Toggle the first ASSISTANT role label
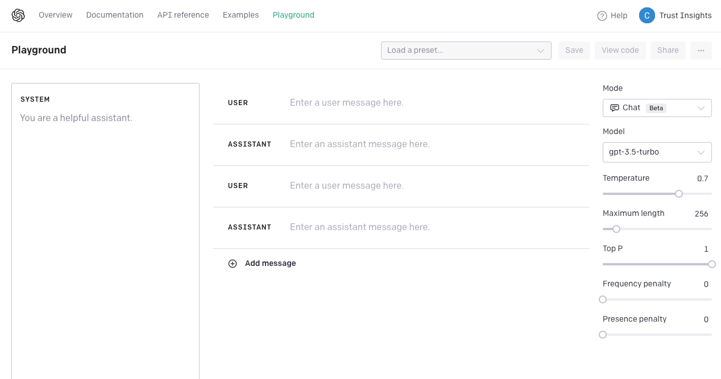Screen dimensions: 721x379 click(250, 144)
